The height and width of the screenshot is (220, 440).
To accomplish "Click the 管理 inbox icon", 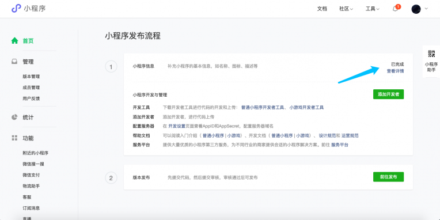I will 14,62.
